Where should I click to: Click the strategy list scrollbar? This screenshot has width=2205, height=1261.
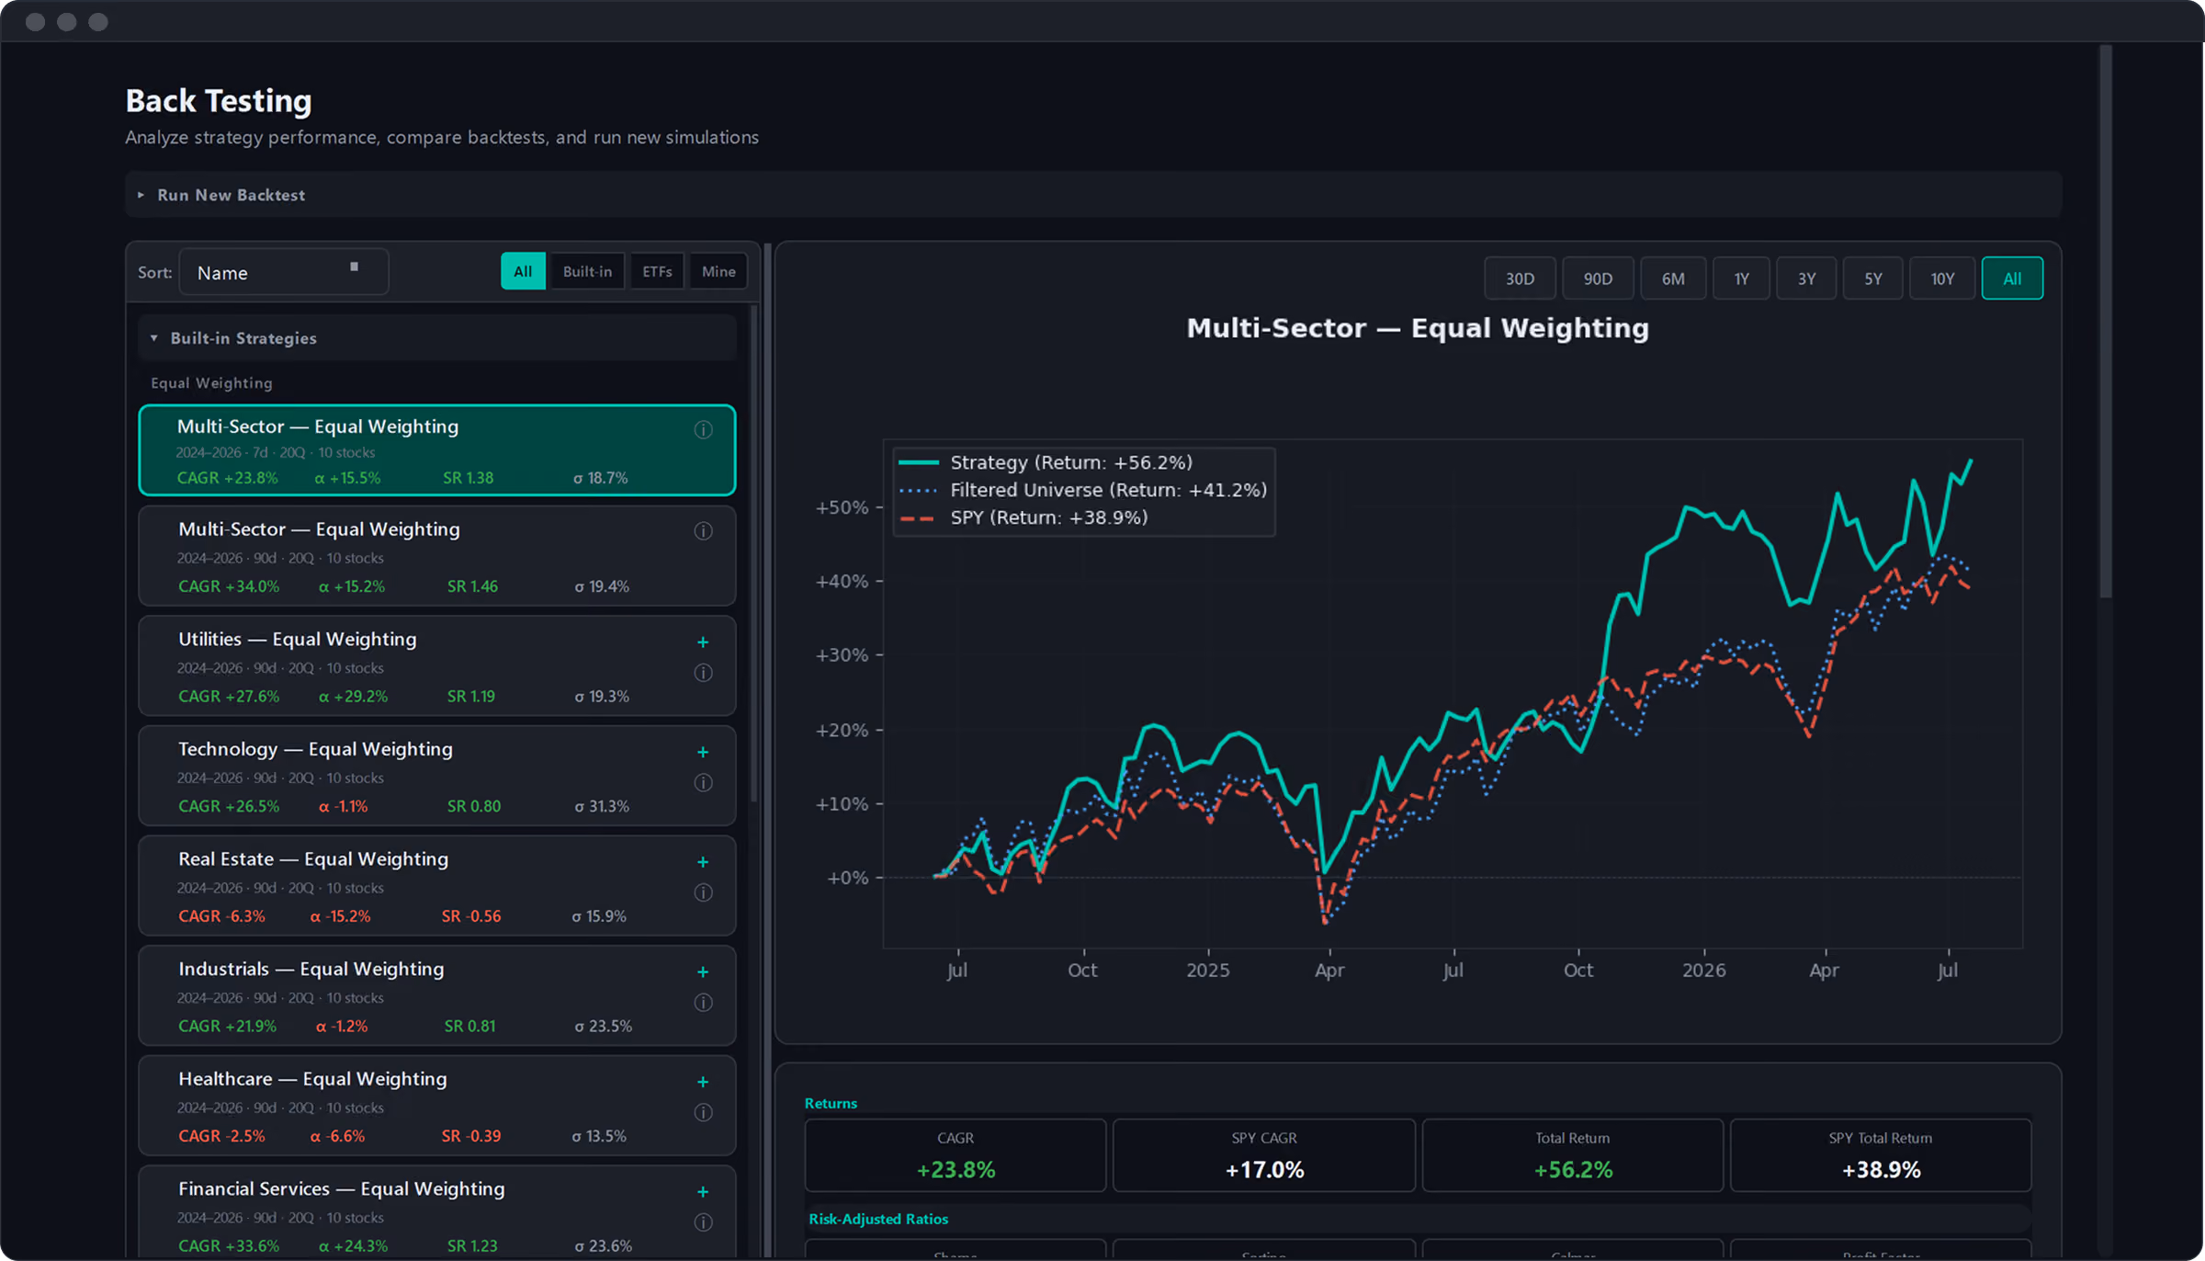point(754,553)
